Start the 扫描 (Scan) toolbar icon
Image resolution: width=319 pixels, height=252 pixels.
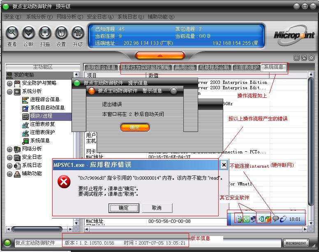click(45, 33)
